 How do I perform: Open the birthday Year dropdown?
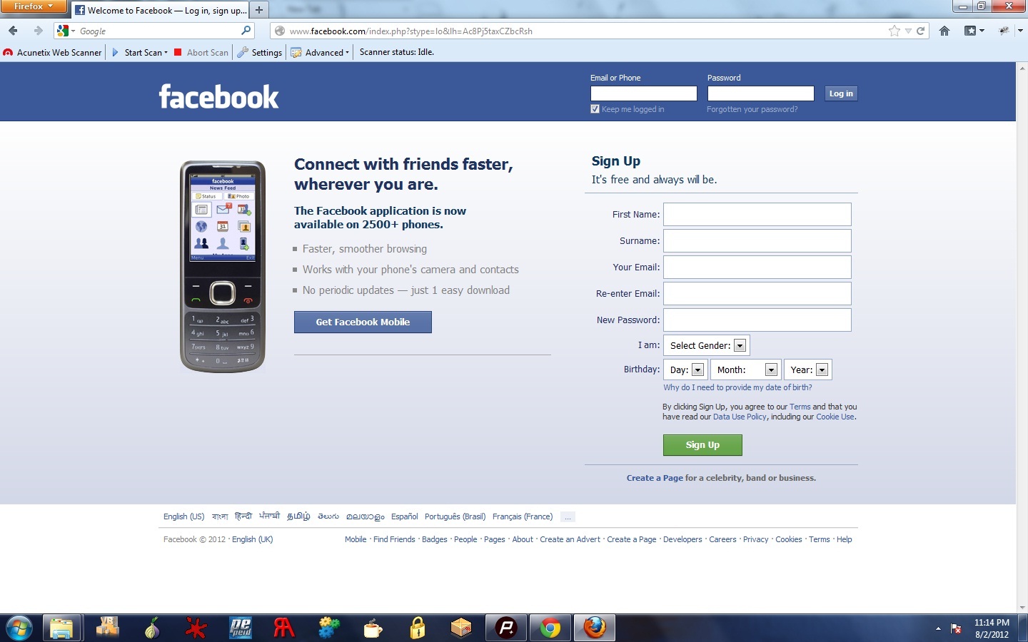click(x=808, y=370)
